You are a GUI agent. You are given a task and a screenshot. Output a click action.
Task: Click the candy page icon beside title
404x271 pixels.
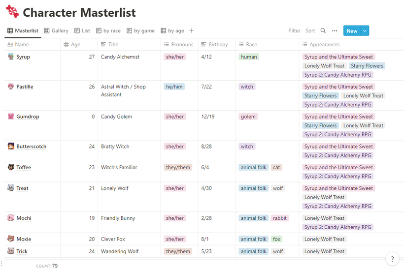(x=12, y=12)
